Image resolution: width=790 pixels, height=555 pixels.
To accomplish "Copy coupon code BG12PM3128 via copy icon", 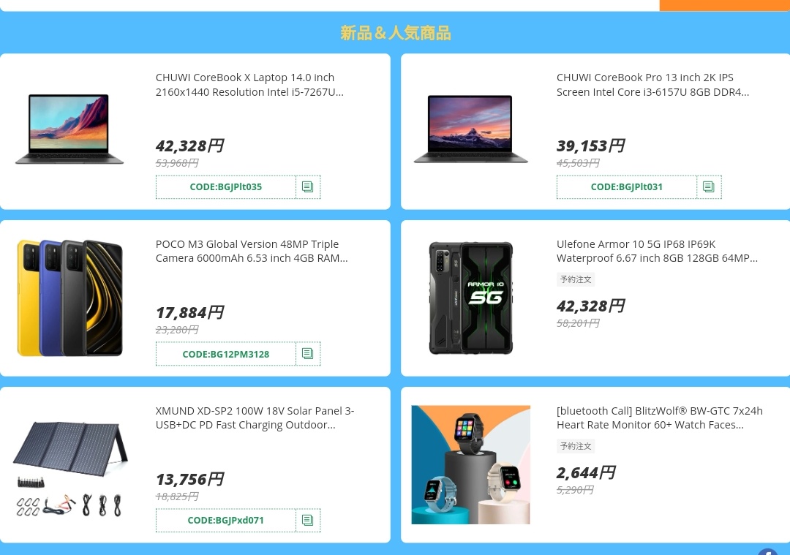I will 308,354.
